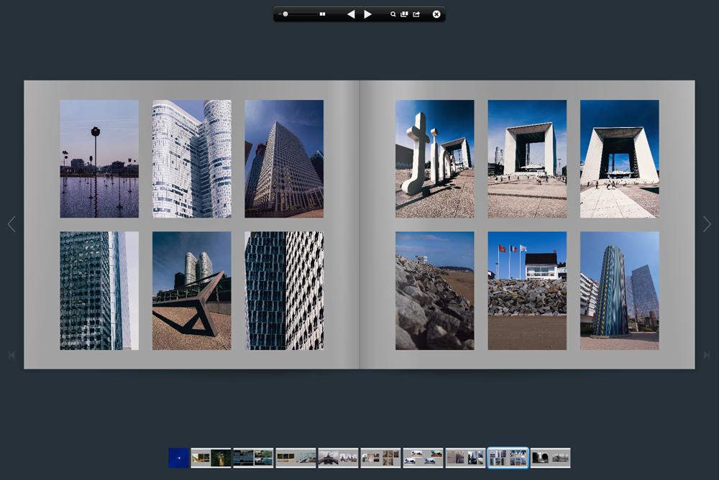This screenshot has height=480, width=719.
Task: Click the magnifier search icon
Action: [x=393, y=14]
